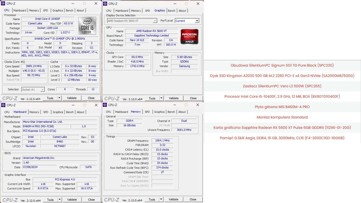This screenshot has width=361, height=203.
Task: Click the BIOS Date value 07/08/2024
Action: (x=39, y=167)
